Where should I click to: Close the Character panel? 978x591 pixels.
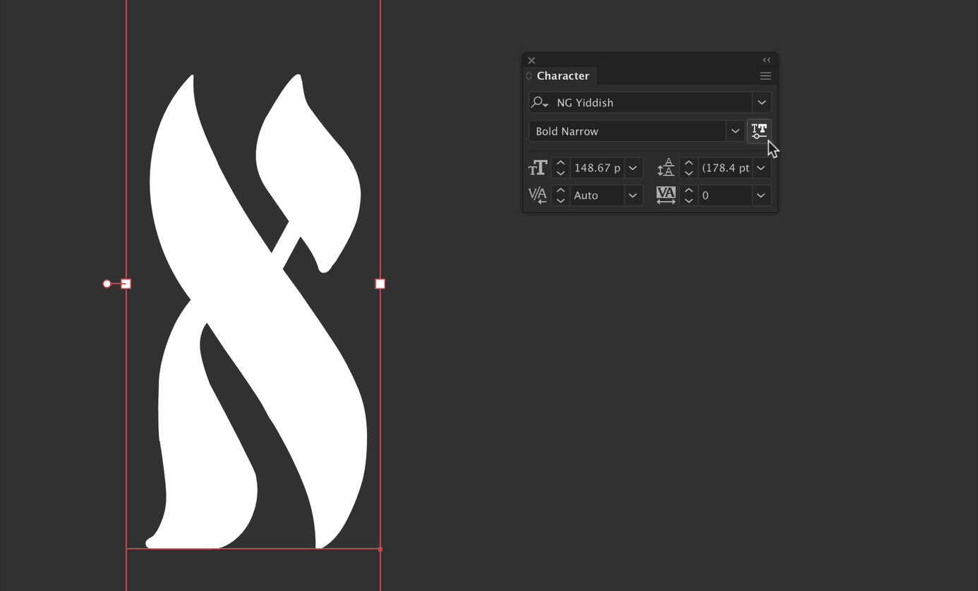531,61
